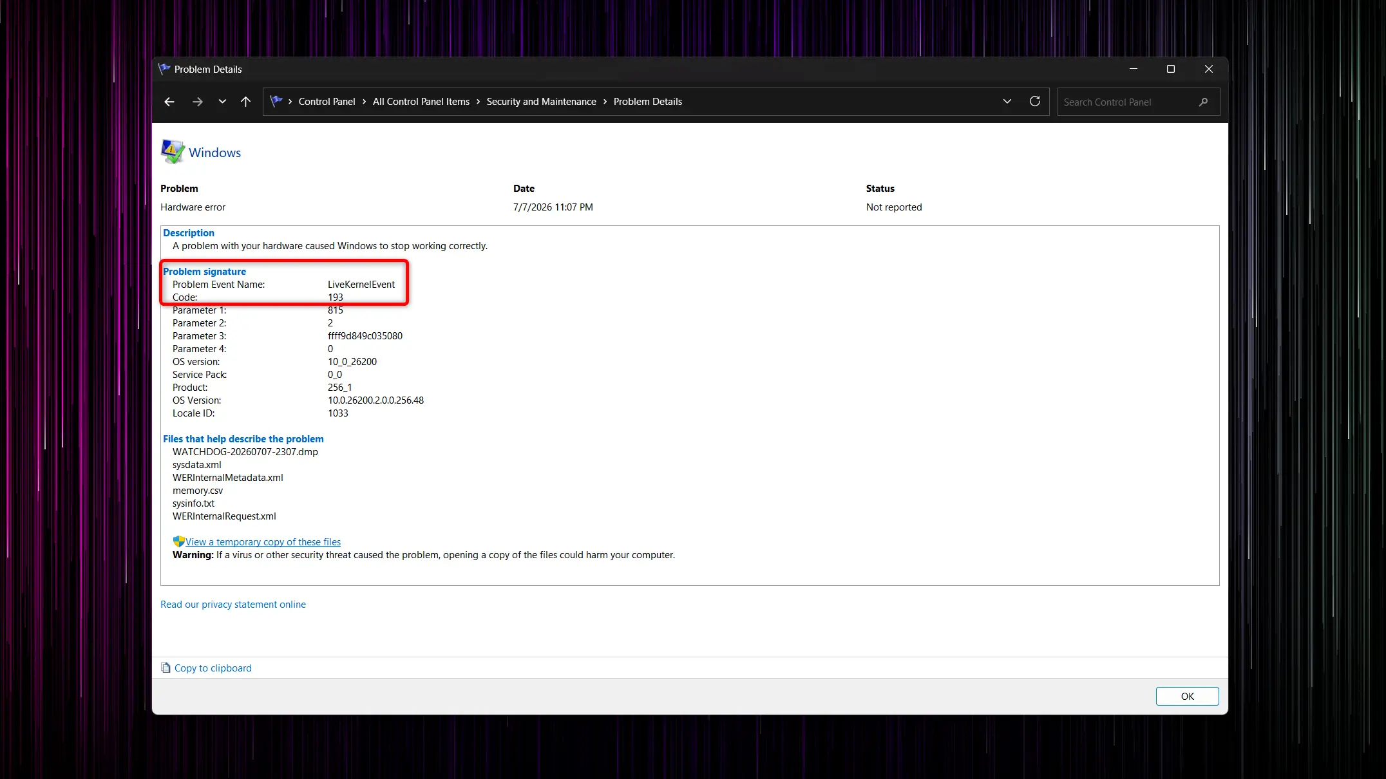Select the Problem Details breadcrumb
This screenshot has height=779, width=1386.
pos(648,102)
